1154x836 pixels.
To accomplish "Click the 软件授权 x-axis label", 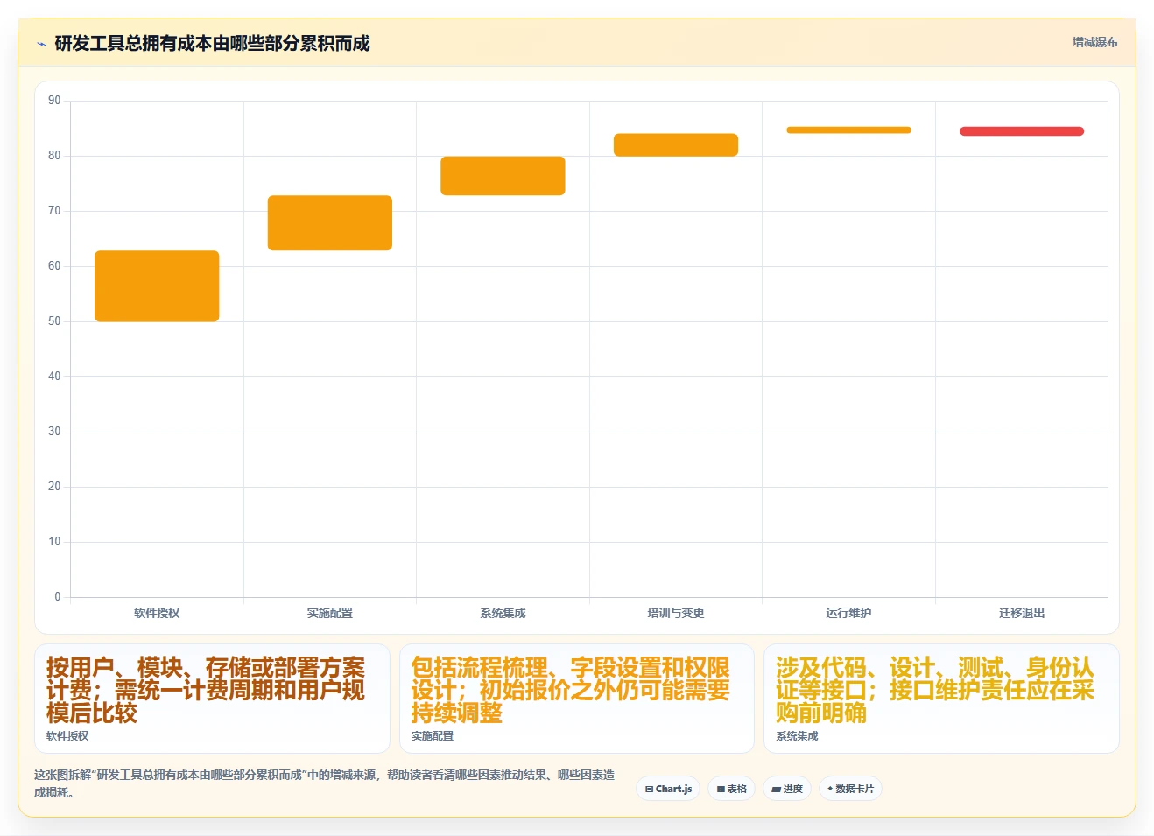I will coord(157,613).
